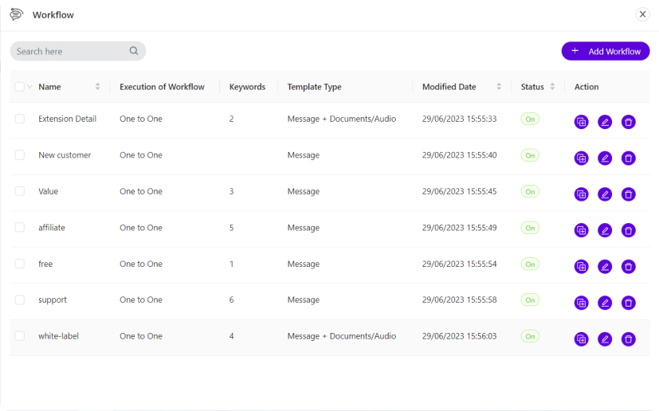This screenshot has height=411, width=659.
Task: Click the search magnifier icon
Action: [134, 51]
